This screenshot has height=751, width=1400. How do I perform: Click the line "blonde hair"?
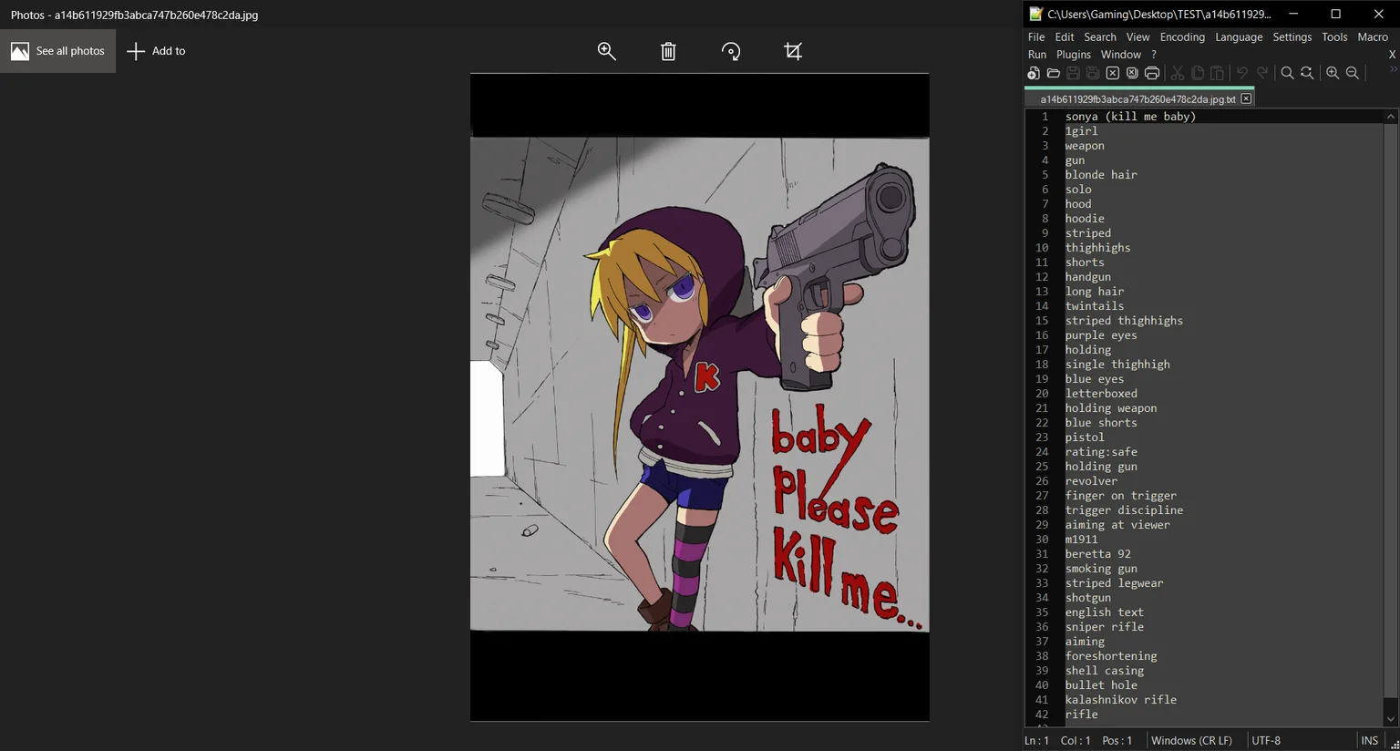coord(1101,175)
